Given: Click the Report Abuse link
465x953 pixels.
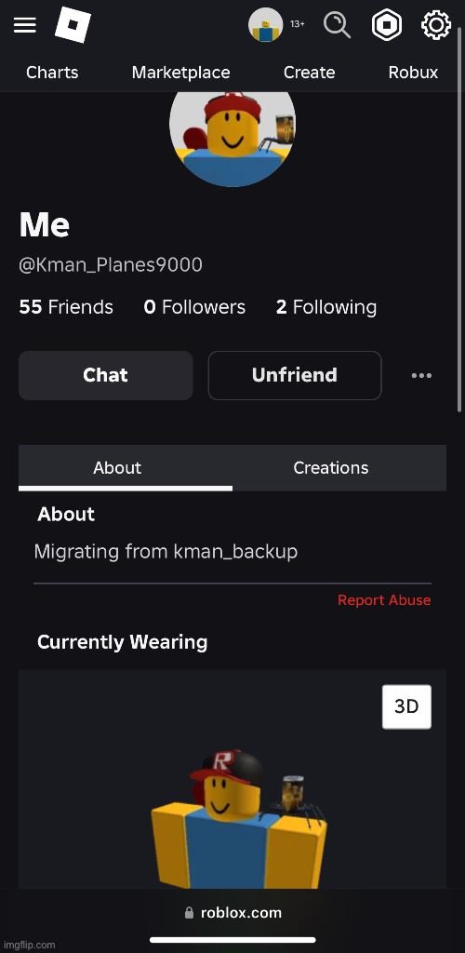Looking at the screenshot, I should 384,600.
